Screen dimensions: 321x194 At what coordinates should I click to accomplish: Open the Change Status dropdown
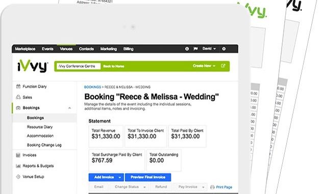[129, 187]
